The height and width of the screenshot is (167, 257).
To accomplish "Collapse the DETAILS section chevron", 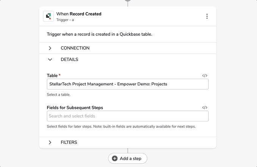I will point(50,59).
